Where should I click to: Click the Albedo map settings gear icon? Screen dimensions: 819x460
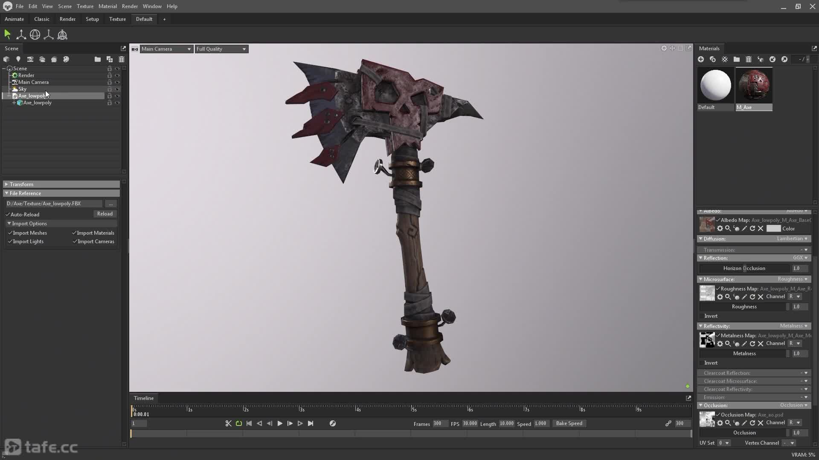pos(720,229)
